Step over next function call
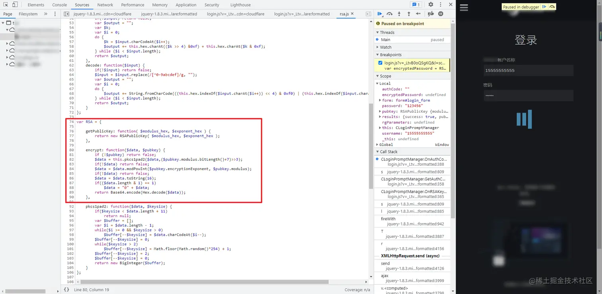This screenshot has height=294, width=602. (x=389, y=14)
